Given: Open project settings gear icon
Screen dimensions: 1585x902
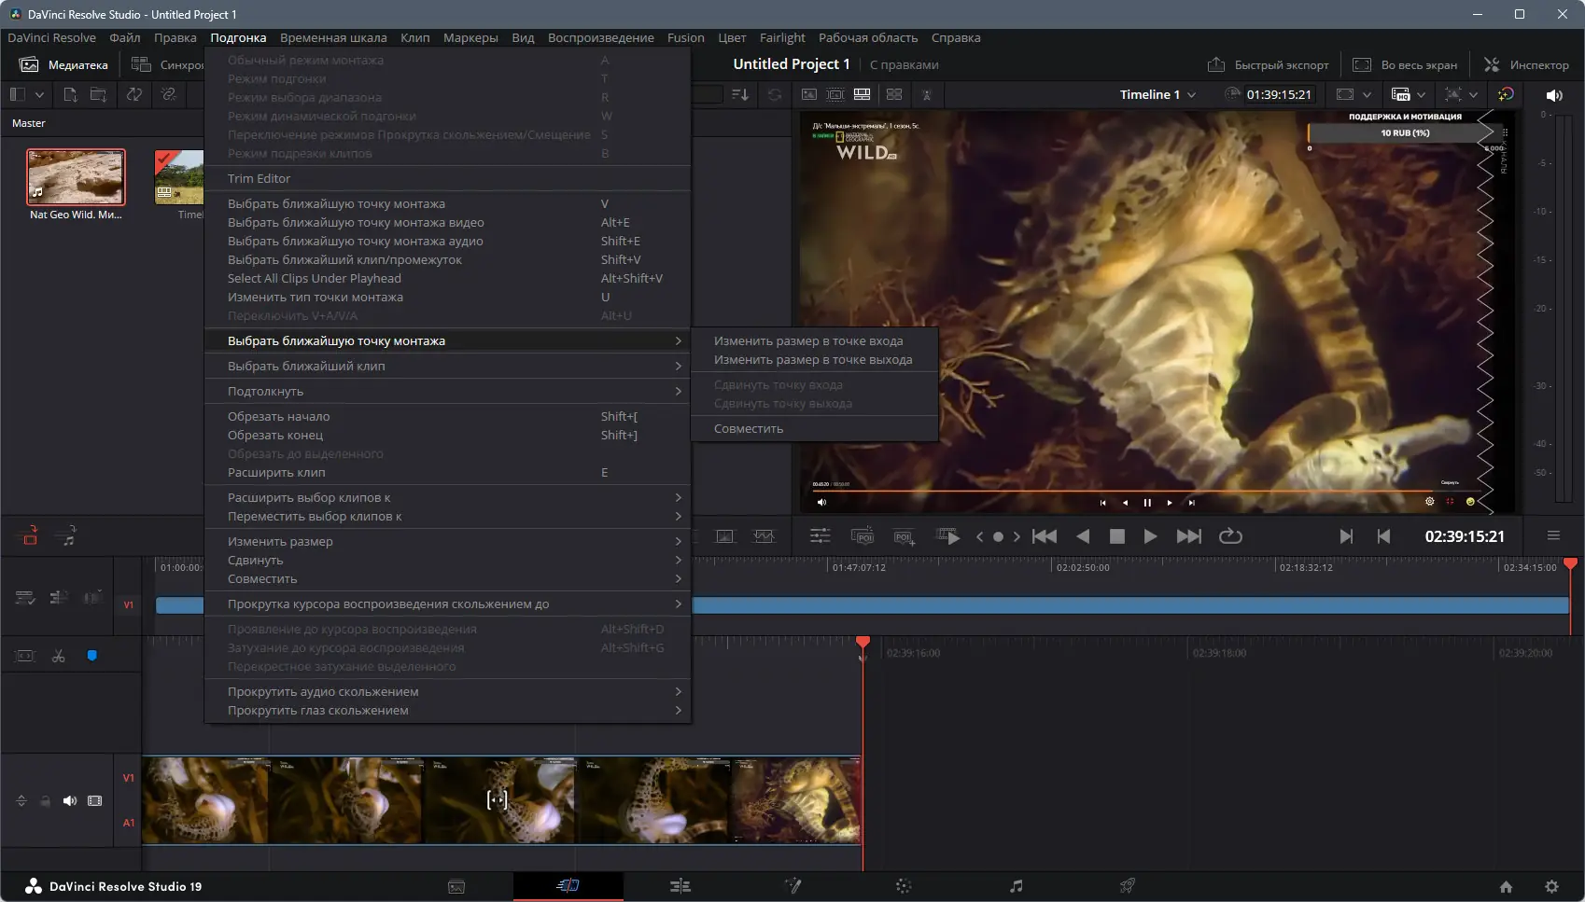Looking at the screenshot, I should [1551, 887].
